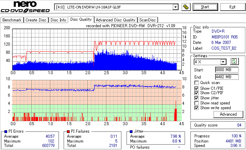246x150 pixels.
Task: Click the Start button
Action: 205,7
